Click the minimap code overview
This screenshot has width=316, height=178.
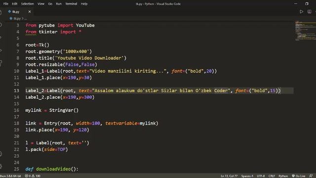pos(305,31)
